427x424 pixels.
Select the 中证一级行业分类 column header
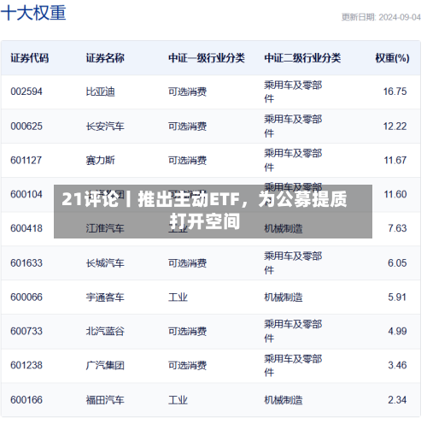207,58
